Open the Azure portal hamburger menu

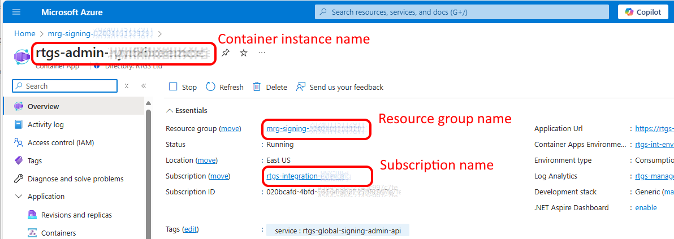click(x=17, y=12)
